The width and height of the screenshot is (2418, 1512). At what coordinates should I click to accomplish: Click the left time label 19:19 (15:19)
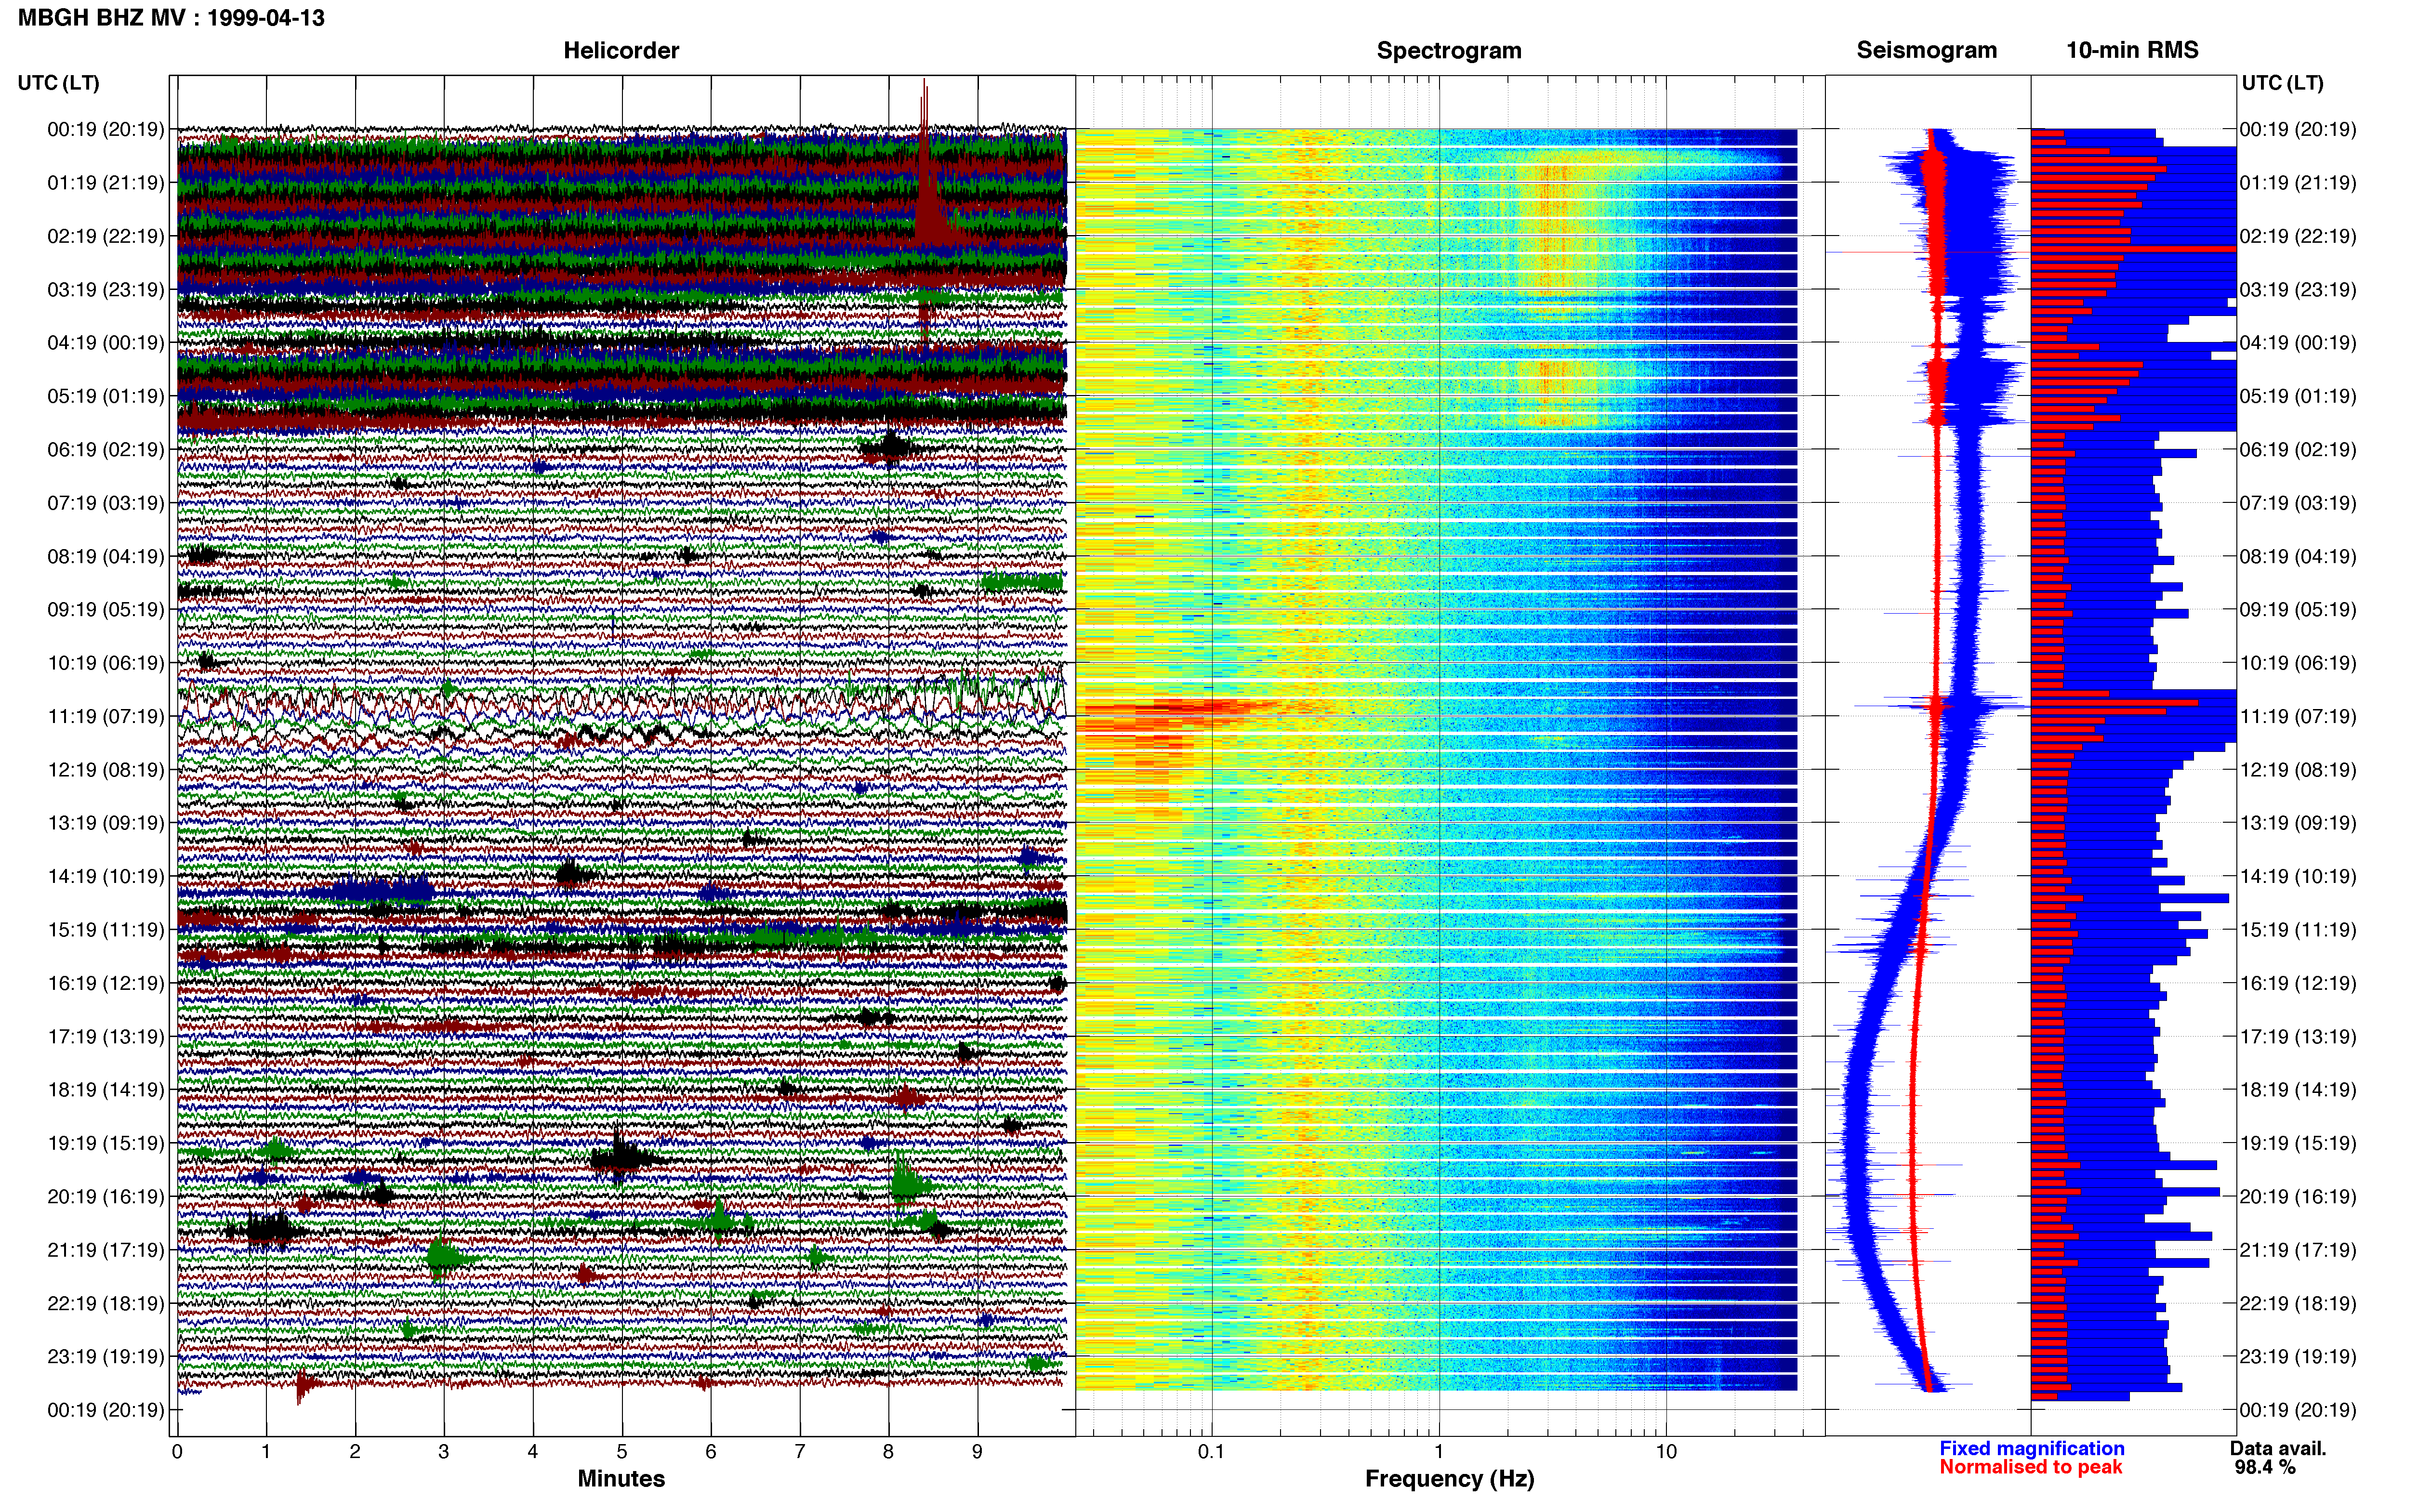point(105,1143)
